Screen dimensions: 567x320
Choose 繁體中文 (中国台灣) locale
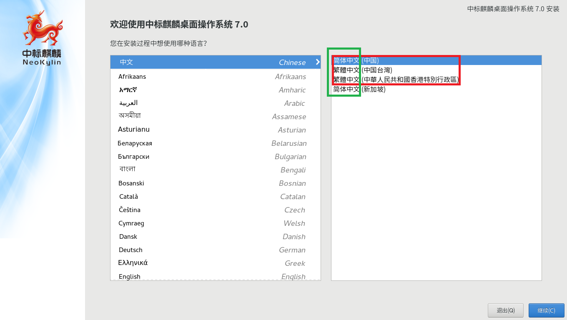(x=437, y=70)
